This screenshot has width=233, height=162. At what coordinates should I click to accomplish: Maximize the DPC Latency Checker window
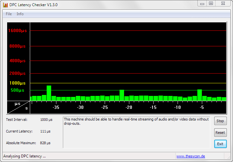[x=211, y=3]
